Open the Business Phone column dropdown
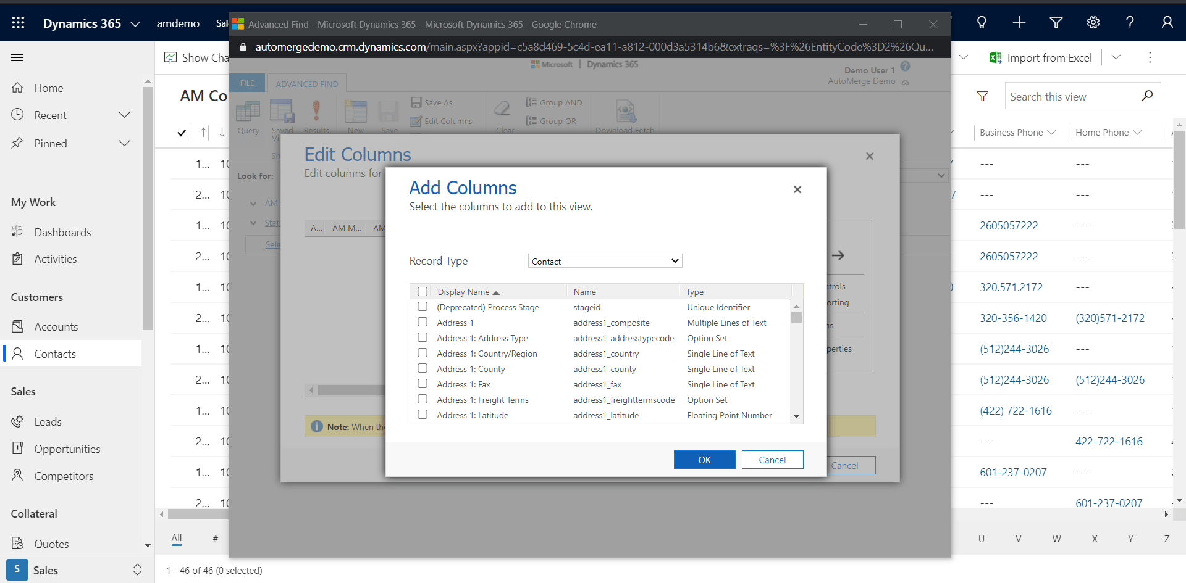This screenshot has height=583, width=1186. pyautogui.click(x=1052, y=133)
